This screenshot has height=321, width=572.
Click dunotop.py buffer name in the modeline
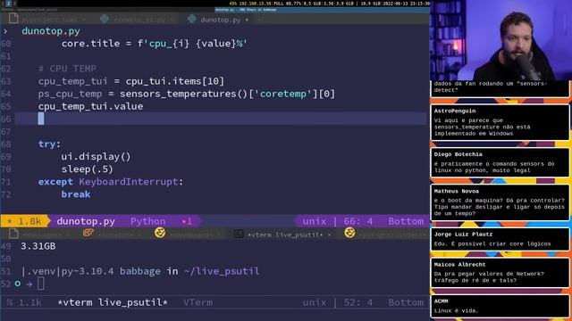tap(86, 221)
